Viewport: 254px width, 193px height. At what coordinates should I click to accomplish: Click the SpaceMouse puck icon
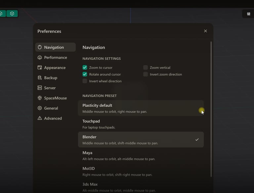point(40,98)
